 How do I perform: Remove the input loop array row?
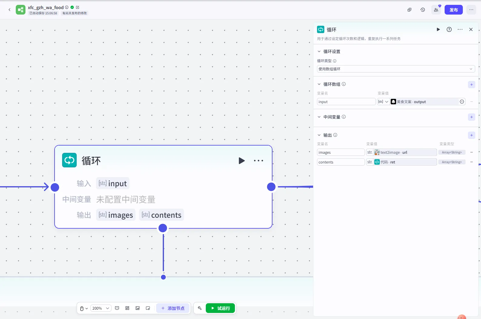pyautogui.click(x=472, y=102)
